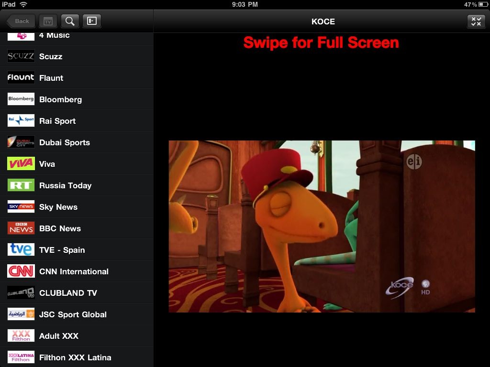This screenshot has height=367, width=490.
Task: Select the Flaunt channel logo
Action: click(x=21, y=77)
